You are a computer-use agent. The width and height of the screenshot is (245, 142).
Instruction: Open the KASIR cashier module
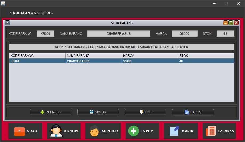[x=181, y=131]
